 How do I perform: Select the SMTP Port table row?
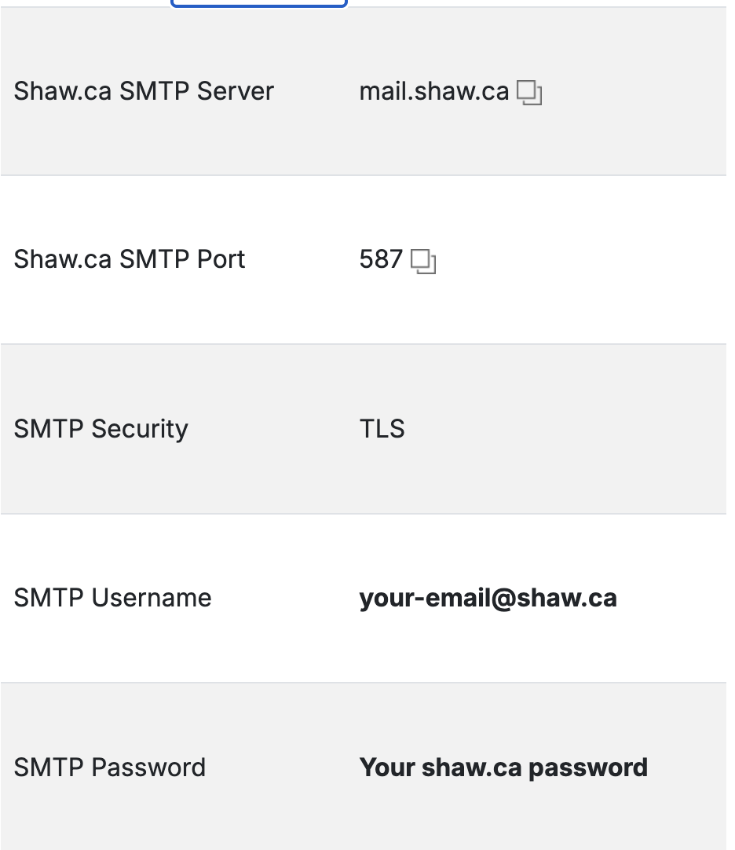(363, 260)
